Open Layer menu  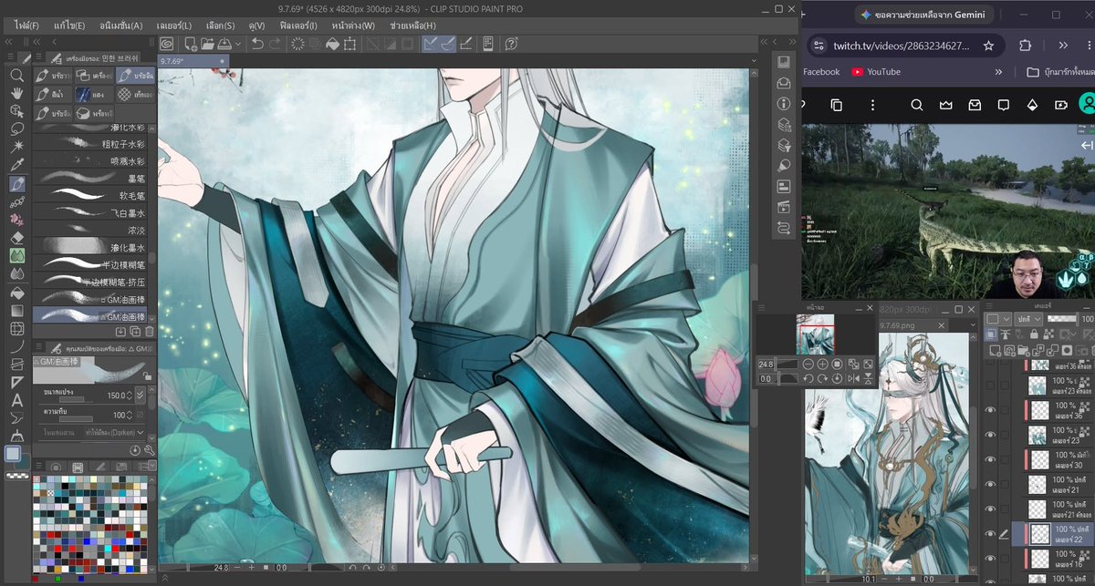(x=172, y=26)
